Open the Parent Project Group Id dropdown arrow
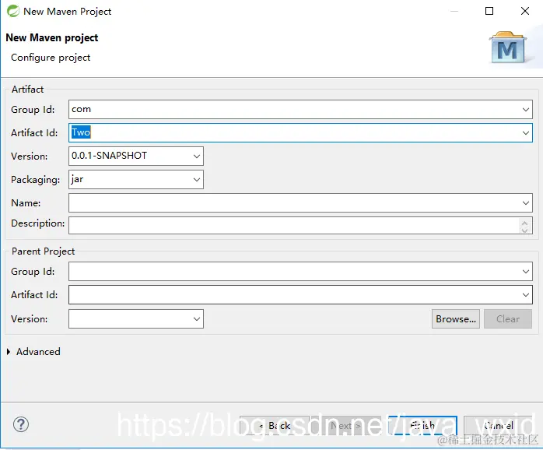Image resolution: width=543 pixels, height=450 pixels. (x=525, y=272)
